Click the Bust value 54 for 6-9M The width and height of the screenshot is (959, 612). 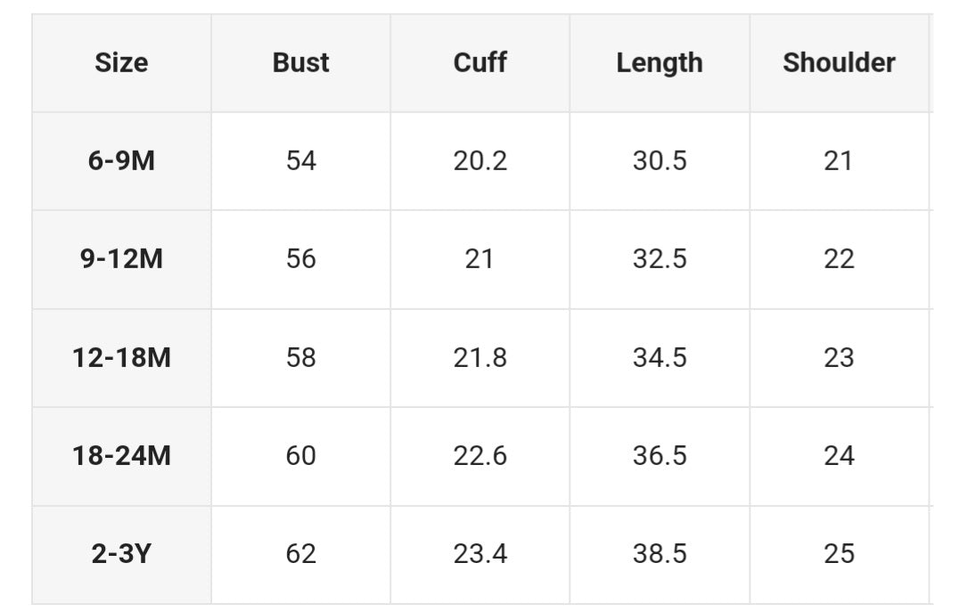click(300, 161)
